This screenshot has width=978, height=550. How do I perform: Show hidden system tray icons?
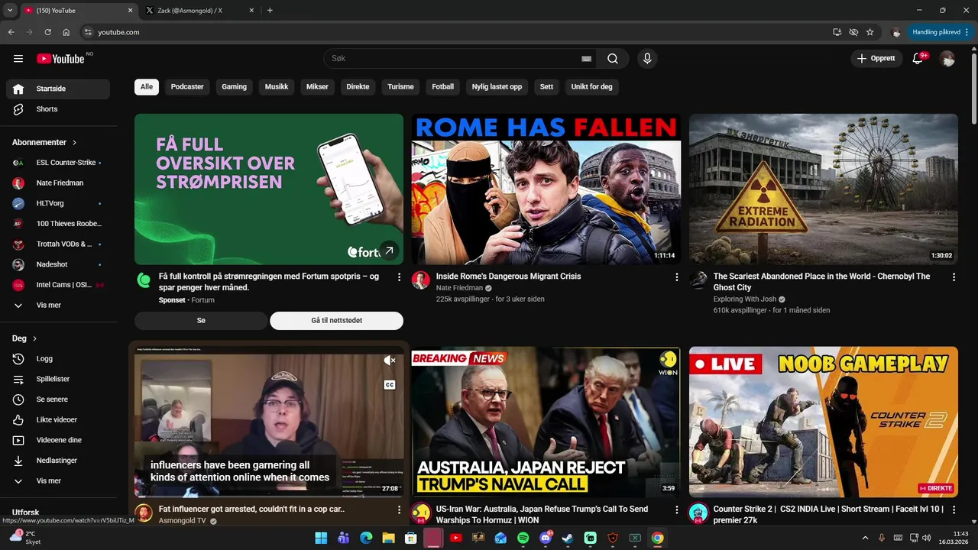(x=865, y=539)
